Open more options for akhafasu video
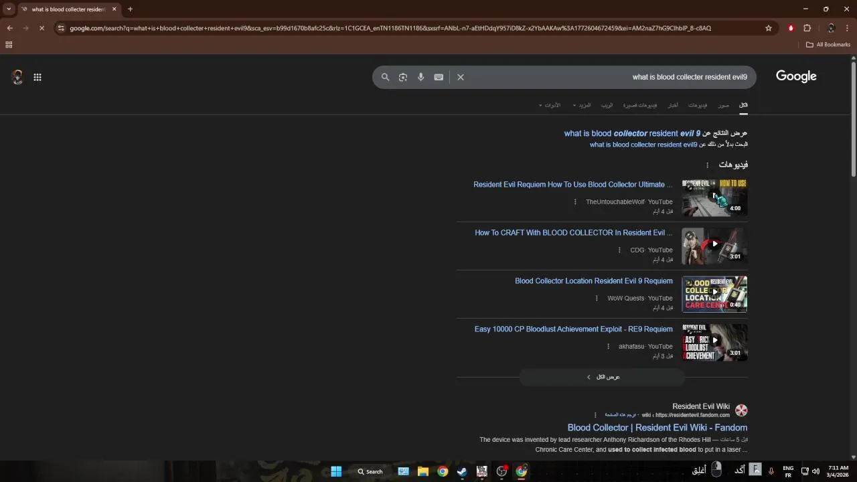This screenshot has width=857, height=482. pyautogui.click(x=608, y=347)
